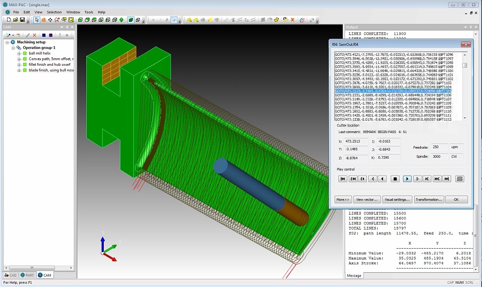Collapse the Machining setup tree node

8,42
